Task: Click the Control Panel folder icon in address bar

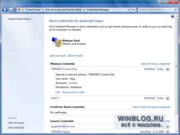Action: (x=19, y=10)
